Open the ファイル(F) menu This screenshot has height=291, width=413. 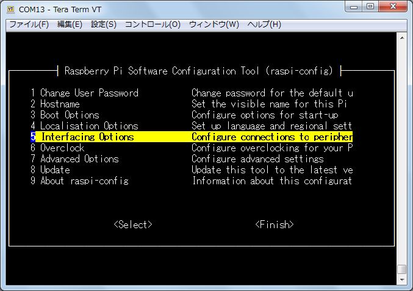(x=29, y=24)
